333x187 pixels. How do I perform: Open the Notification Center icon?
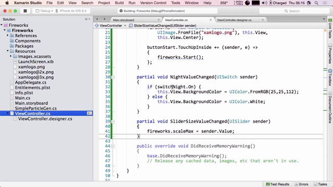(325, 3)
